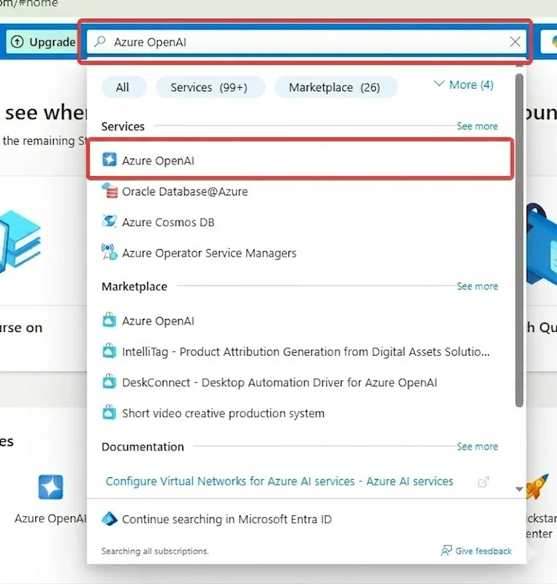Click the rocket Quickstart icon

tap(537, 486)
